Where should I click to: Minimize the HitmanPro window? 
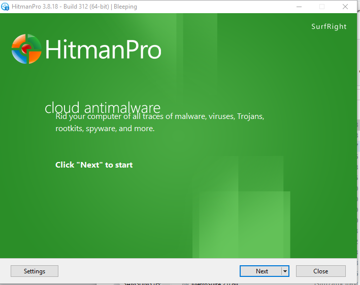[299, 7]
